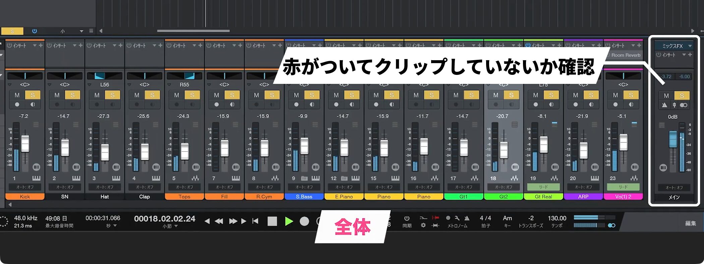
Task: Toggle Solo on the S.Bass channel
Action: 312,95
